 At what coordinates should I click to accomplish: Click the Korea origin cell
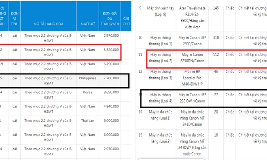click(87, 92)
